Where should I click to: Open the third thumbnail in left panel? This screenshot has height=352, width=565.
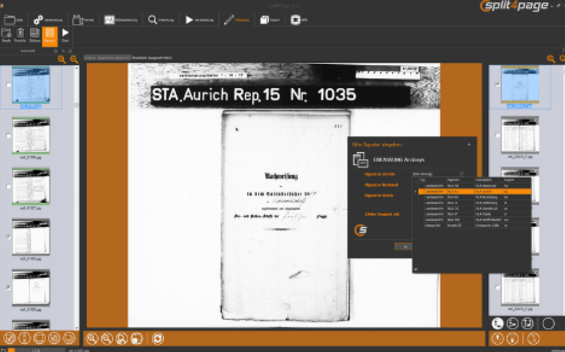pos(31,186)
